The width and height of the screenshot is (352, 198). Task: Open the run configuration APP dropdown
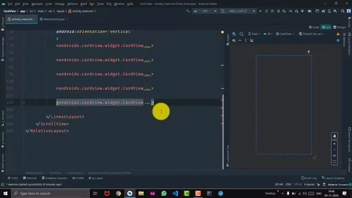(x=205, y=11)
